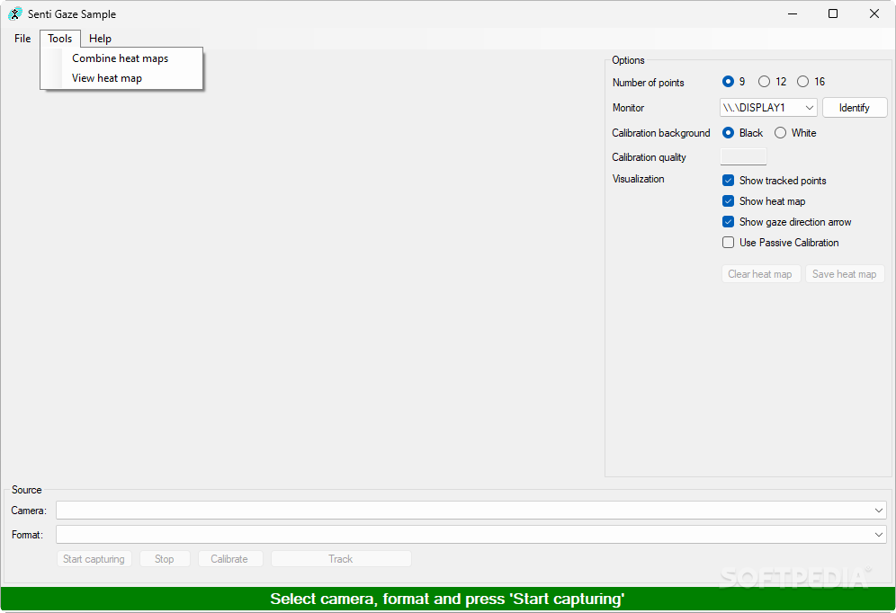This screenshot has height=613, width=896.
Task: Maximize the Senti Gaze Sample window
Action: (833, 13)
